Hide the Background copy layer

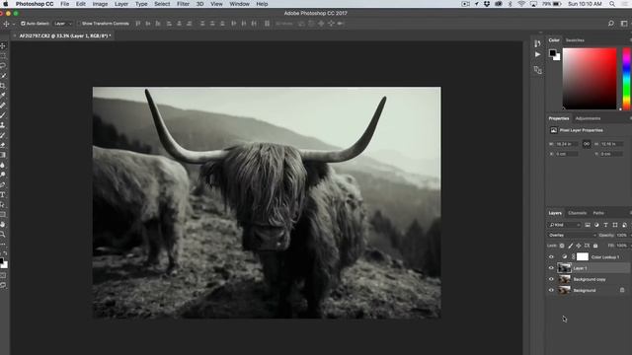pos(551,279)
